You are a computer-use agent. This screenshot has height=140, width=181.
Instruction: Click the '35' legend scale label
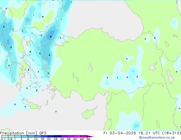[69, 139]
